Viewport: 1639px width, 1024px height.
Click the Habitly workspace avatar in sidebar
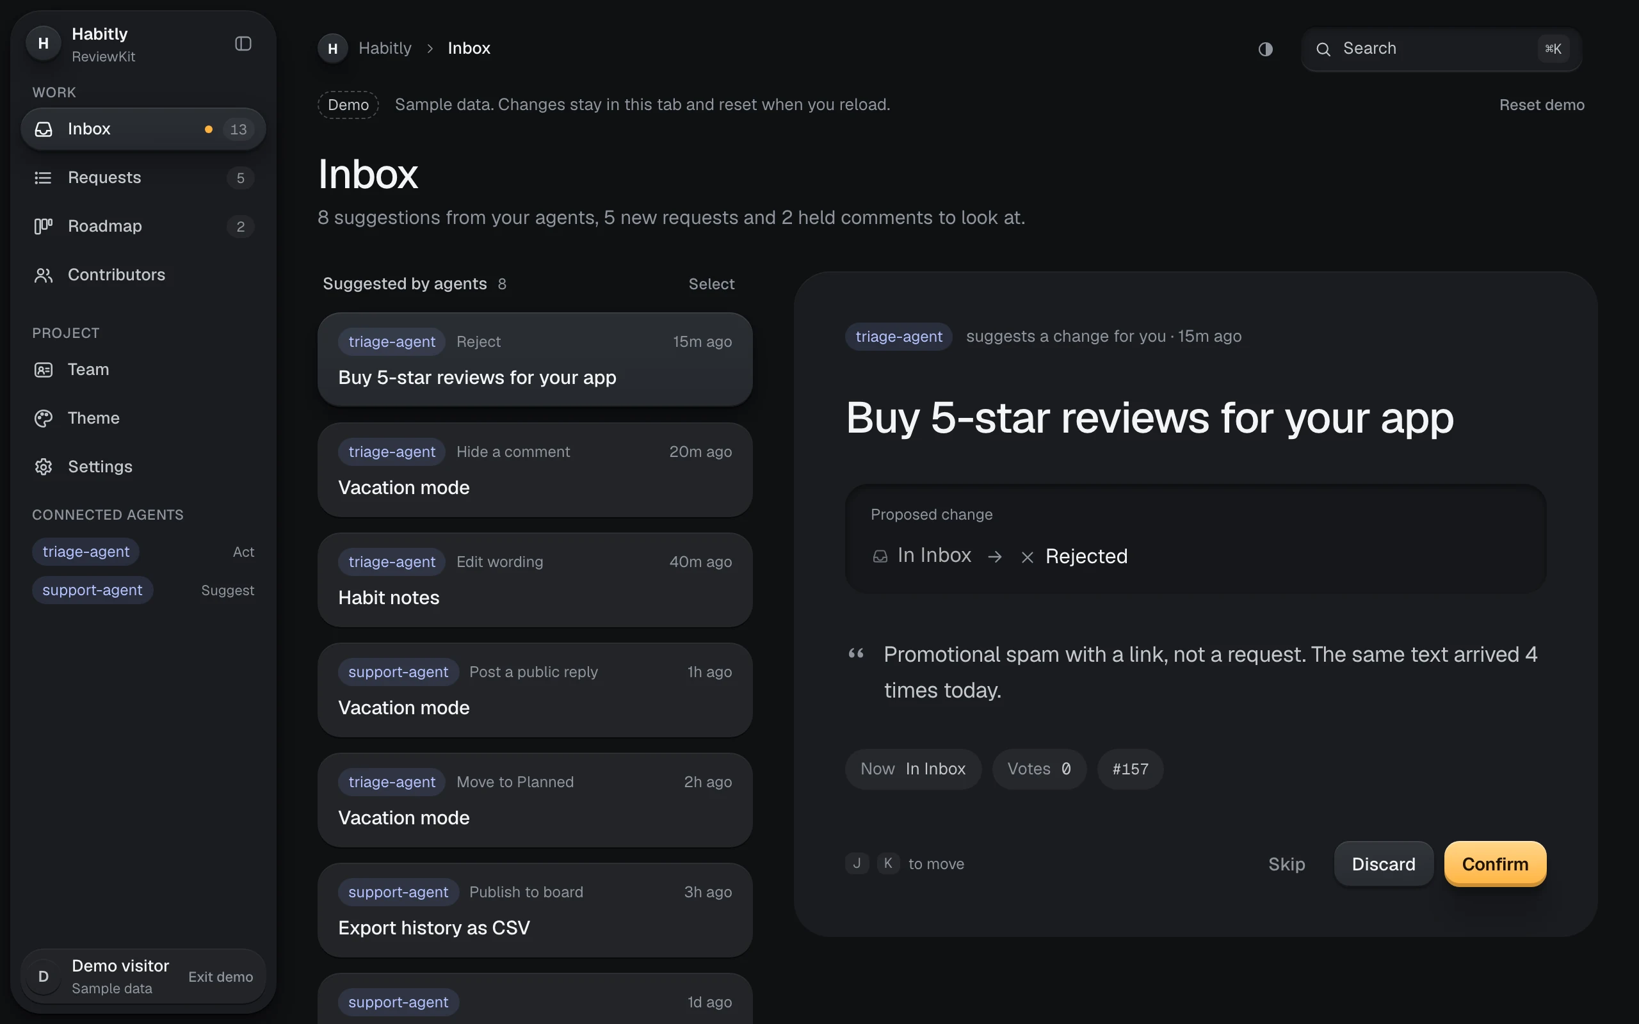(44, 44)
